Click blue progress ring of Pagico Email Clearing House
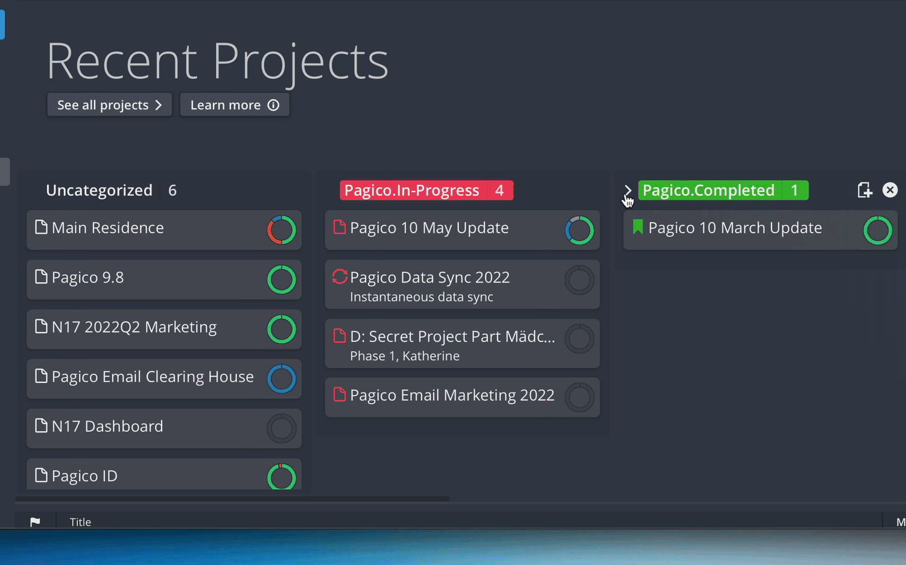This screenshot has height=565, width=906. (282, 379)
